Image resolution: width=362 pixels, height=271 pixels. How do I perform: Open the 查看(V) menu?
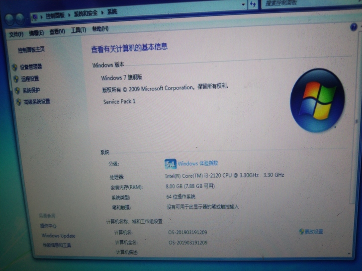click(57, 32)
